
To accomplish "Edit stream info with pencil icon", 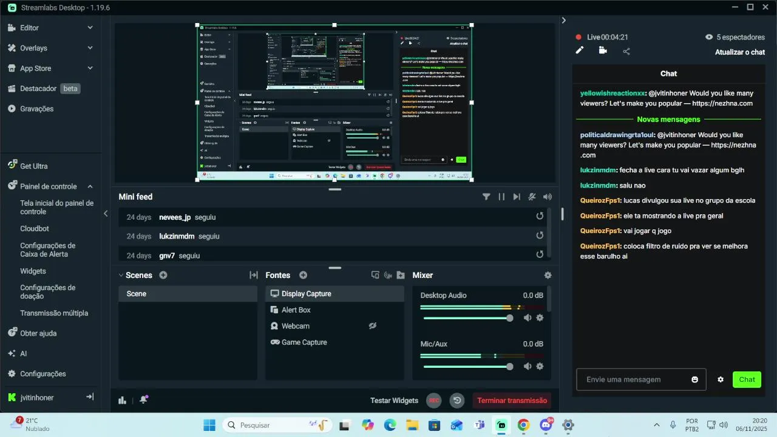I will (x=579, y=50).
